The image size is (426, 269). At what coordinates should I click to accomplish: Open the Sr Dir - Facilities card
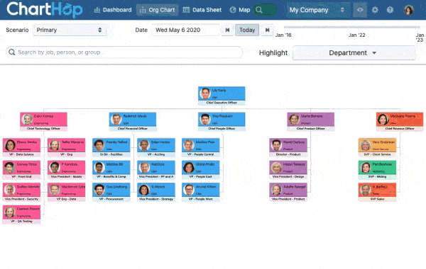[x=111, y=147]
